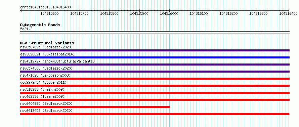Open variant nsv6404985 (Sedlazeck2020) label

(46, 103)
